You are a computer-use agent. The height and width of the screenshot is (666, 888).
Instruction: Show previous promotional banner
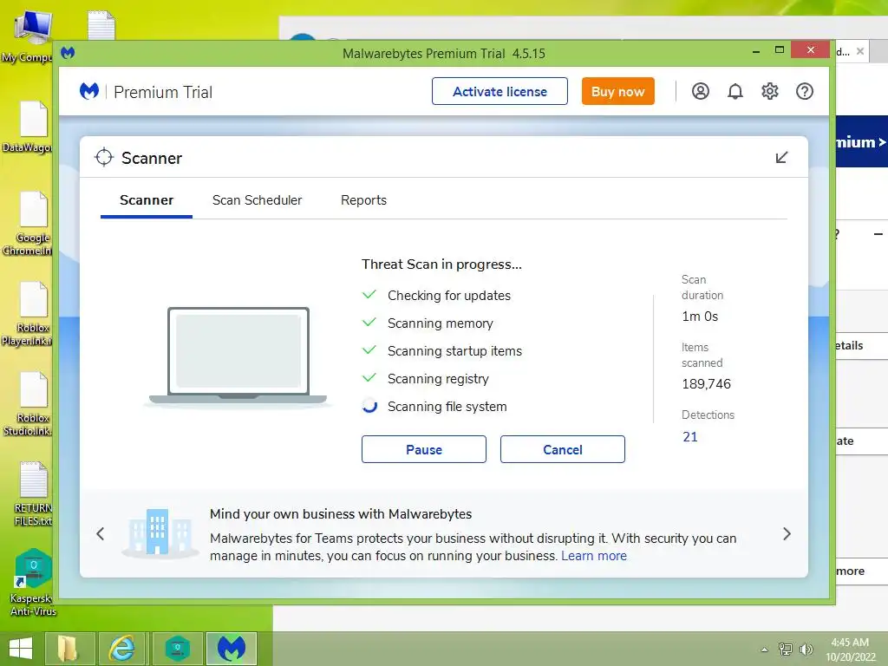point(101,533)
